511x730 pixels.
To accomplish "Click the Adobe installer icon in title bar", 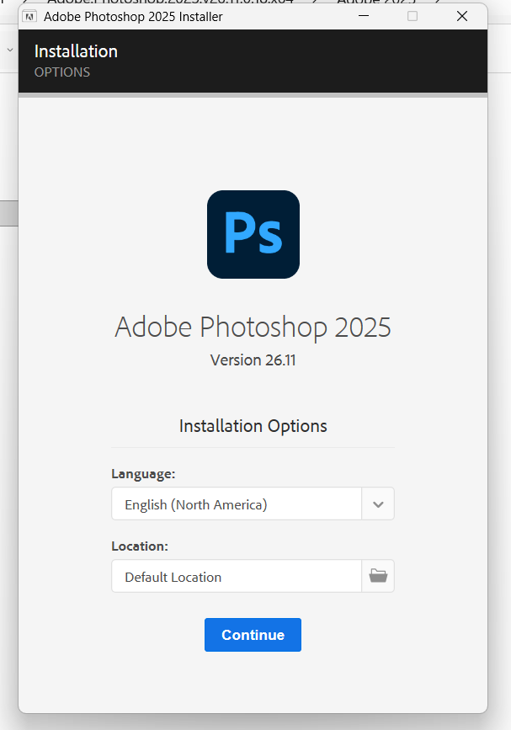I will (x=29, y=16).
